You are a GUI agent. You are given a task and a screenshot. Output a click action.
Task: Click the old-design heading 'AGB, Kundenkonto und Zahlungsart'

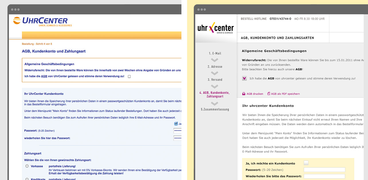coord(54,51)
